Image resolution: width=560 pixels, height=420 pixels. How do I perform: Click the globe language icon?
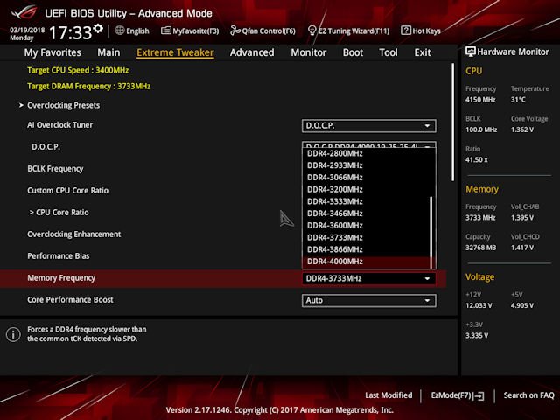pos(120,31)
